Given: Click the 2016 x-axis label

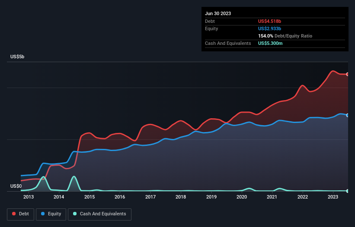Looking at the screenshot, I should click(120, 197).
